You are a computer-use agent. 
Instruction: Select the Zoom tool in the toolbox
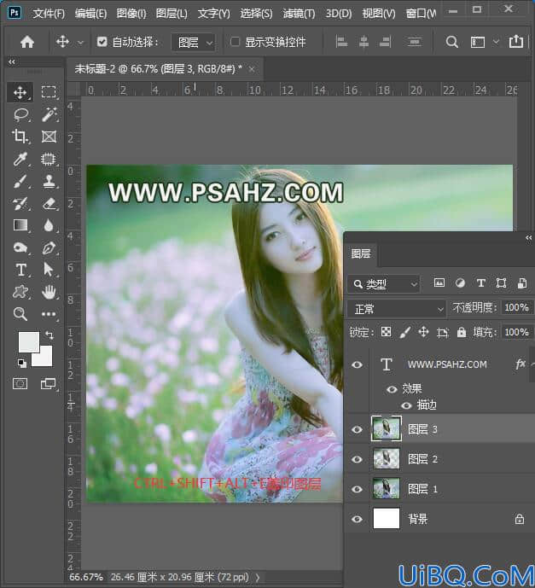tap(20, 314)
